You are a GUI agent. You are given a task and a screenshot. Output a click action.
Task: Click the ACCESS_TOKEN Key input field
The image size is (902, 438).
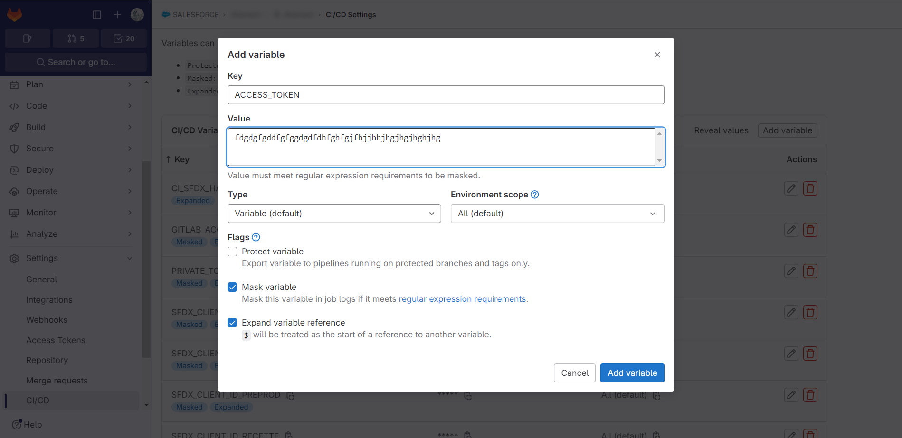446,95
